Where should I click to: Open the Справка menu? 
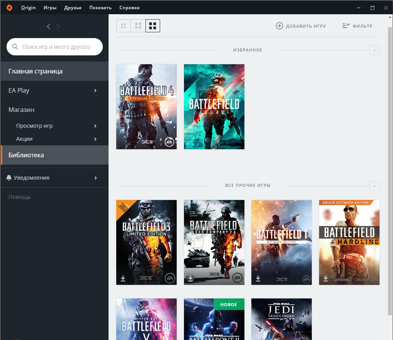point(129,8)
